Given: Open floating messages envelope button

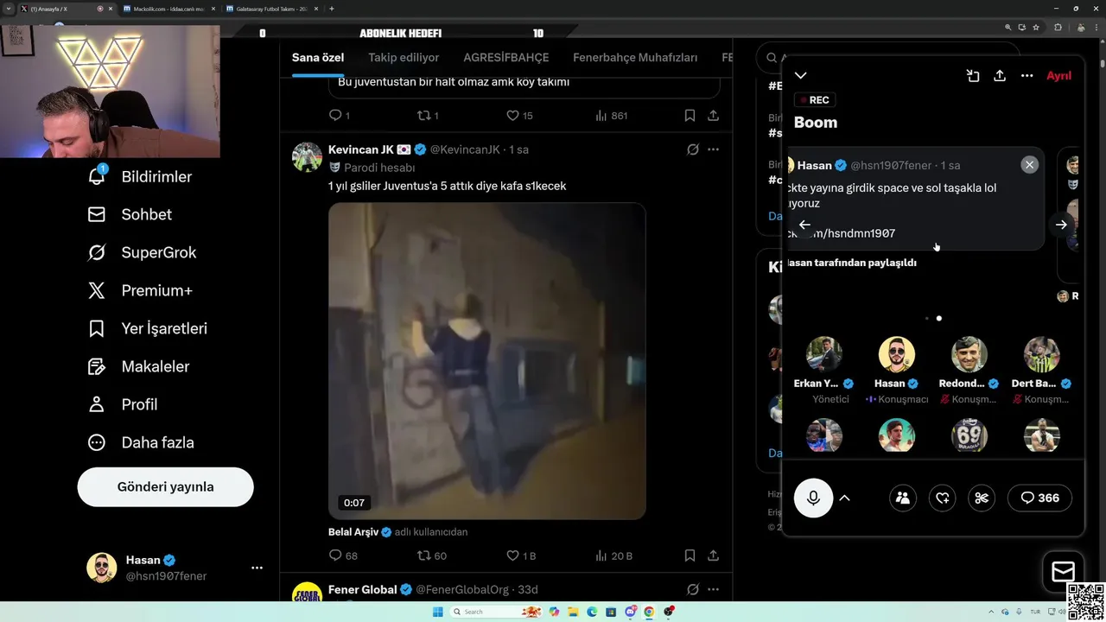Looking at the screenshot, I should point(1063,571).
